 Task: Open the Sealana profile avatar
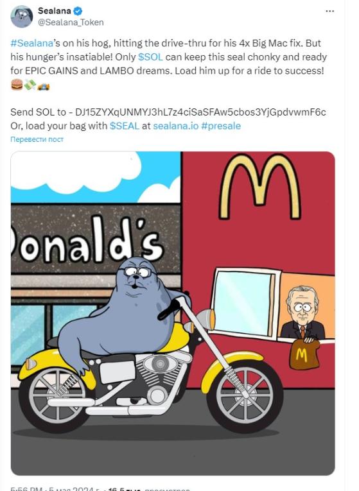22,17
